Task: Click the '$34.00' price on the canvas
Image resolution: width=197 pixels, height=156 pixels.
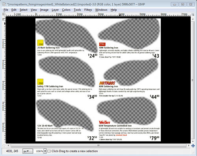Action: click(92, 97)
